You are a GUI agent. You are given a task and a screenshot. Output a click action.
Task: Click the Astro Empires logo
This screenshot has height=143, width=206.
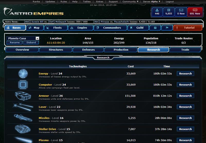click(x=34, y=12)
